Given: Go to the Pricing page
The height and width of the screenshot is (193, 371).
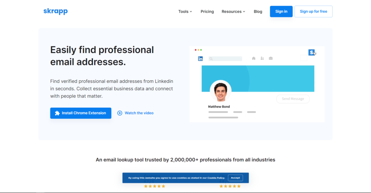Looking at the screenshot, I should [207, 12].
